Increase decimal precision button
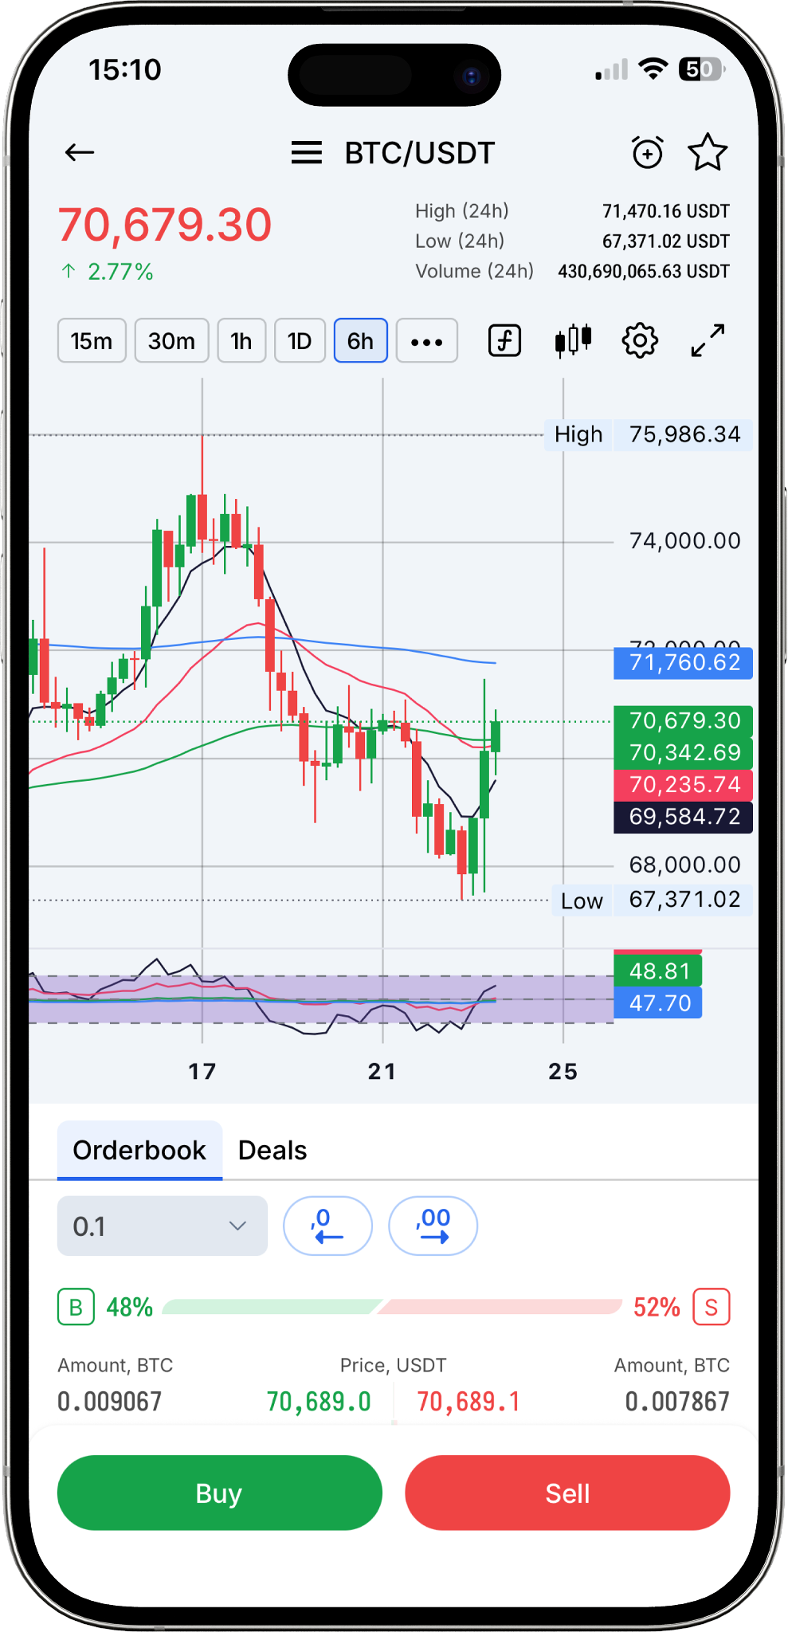 (x=433, y=1226)
